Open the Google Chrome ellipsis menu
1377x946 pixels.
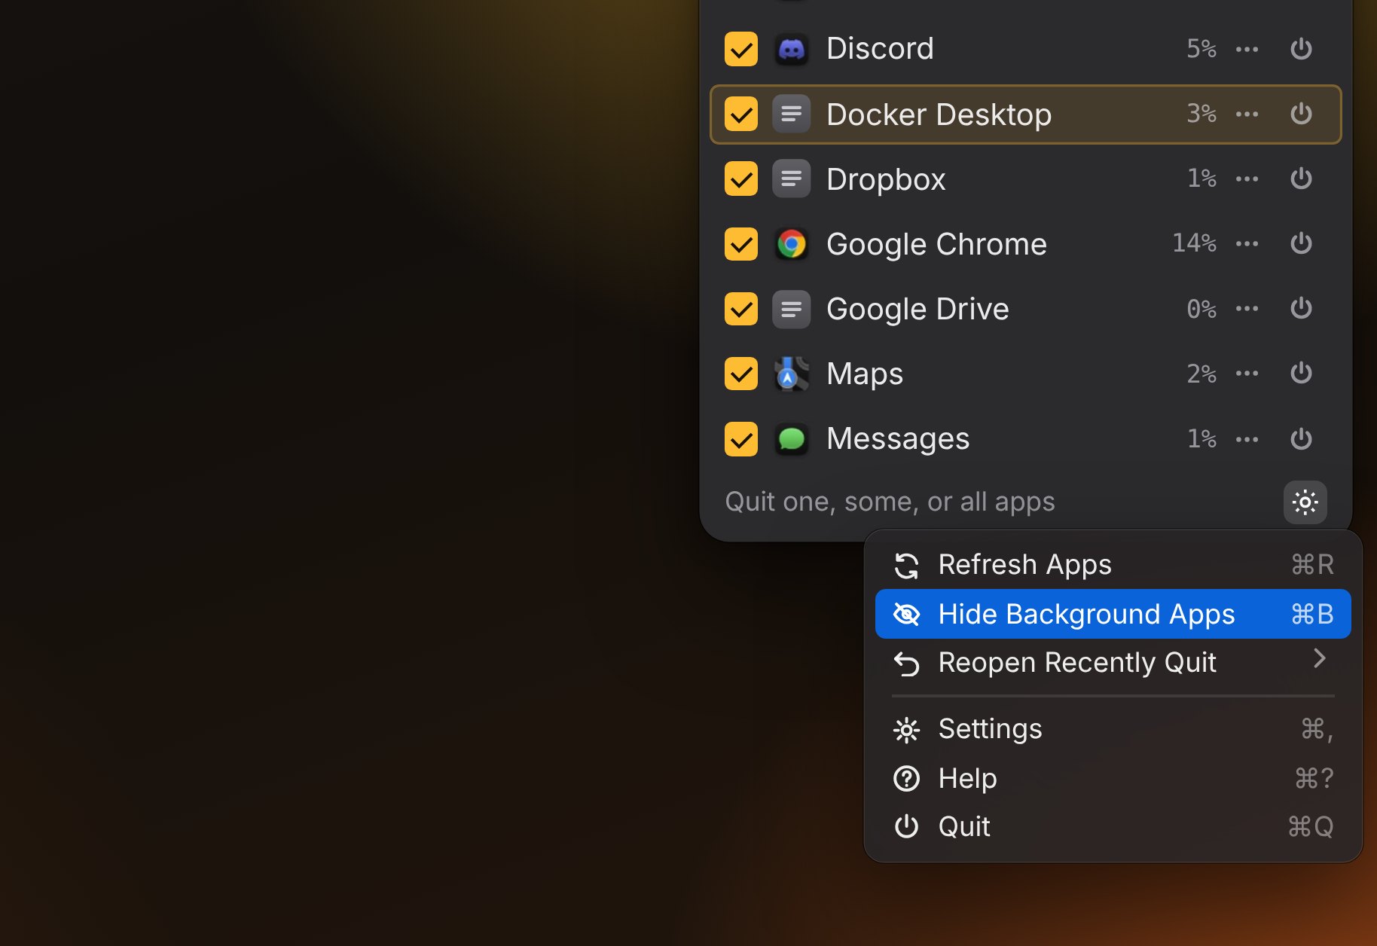coord(1247,244)
